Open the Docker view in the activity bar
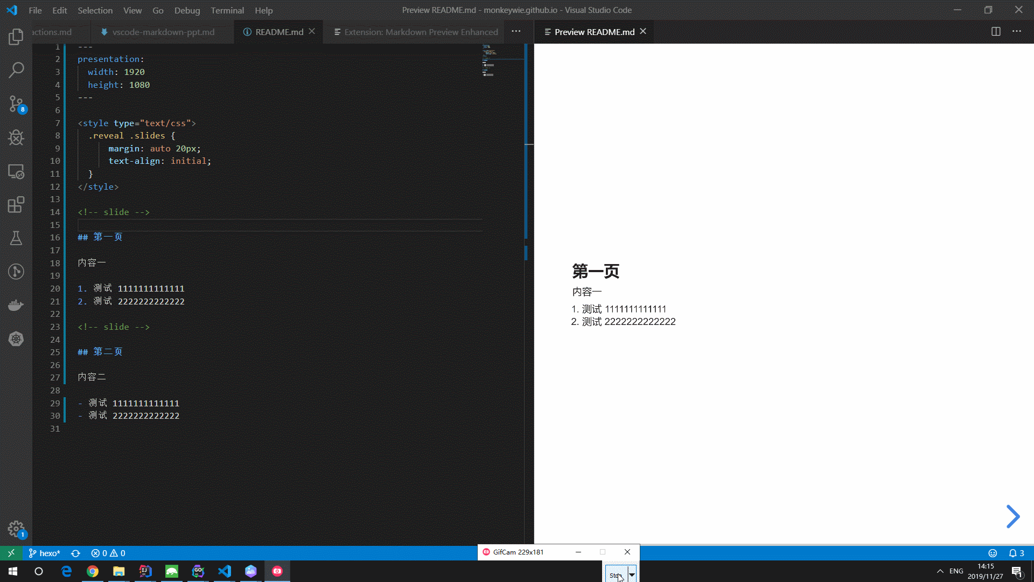1034x582 pixels. coord(16,304)
